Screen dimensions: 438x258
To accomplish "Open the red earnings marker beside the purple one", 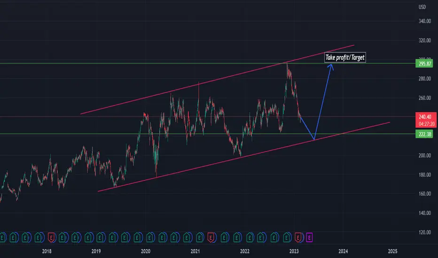I will pyautogui.click(x=298, y=238).
